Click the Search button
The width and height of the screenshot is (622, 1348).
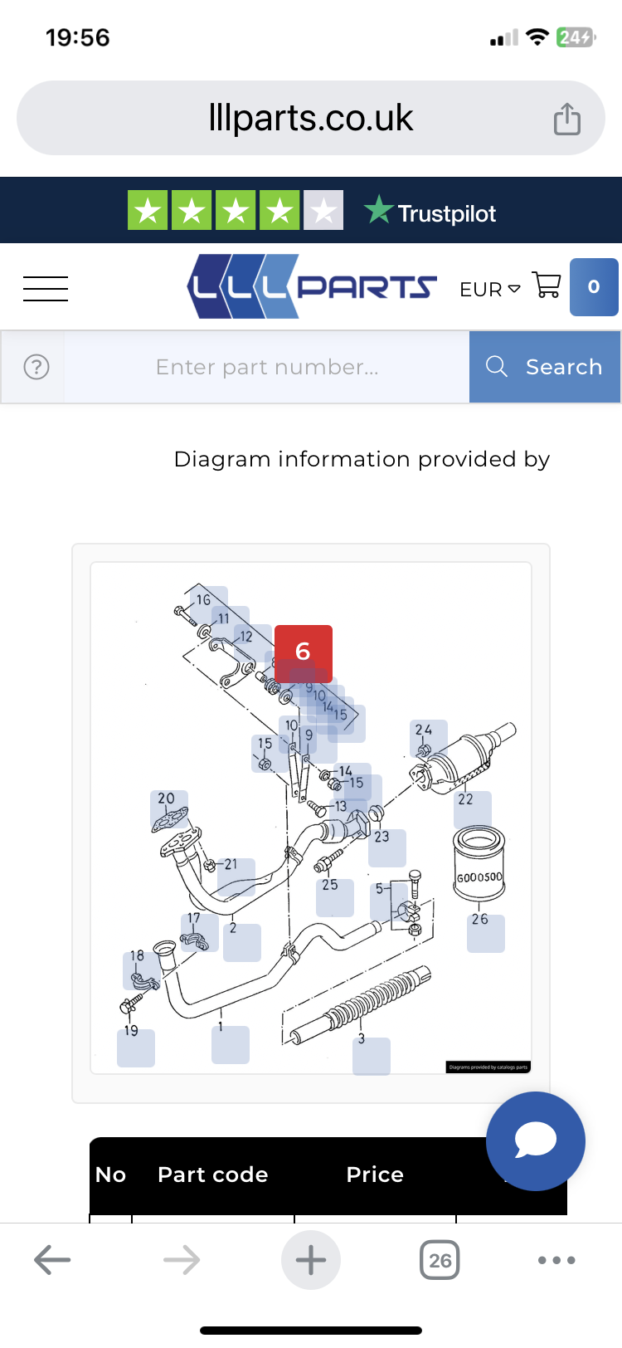click(x=545, y=367)
